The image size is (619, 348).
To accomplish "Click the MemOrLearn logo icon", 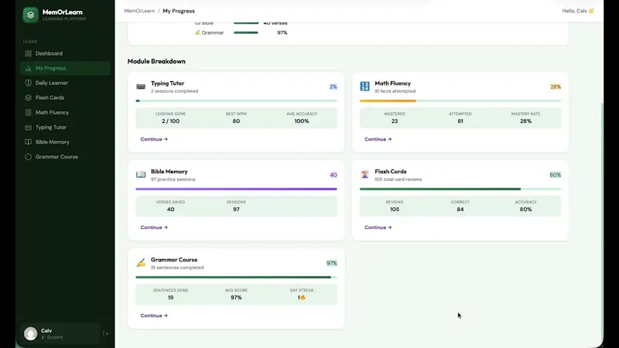I will point(30,15).
